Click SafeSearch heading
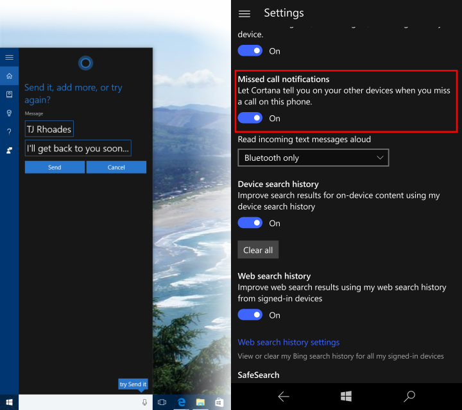 [x=259, y=375]
